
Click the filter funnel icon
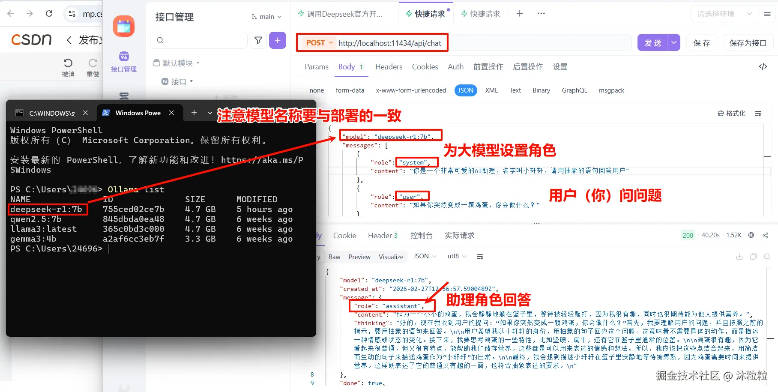pyautogui.click(x=258, y=40)
